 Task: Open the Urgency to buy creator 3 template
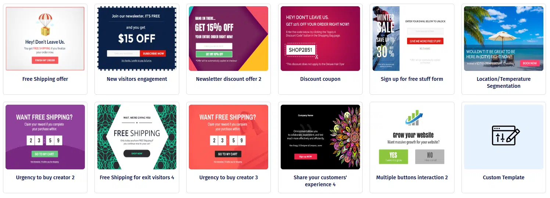tap(229, 137)
